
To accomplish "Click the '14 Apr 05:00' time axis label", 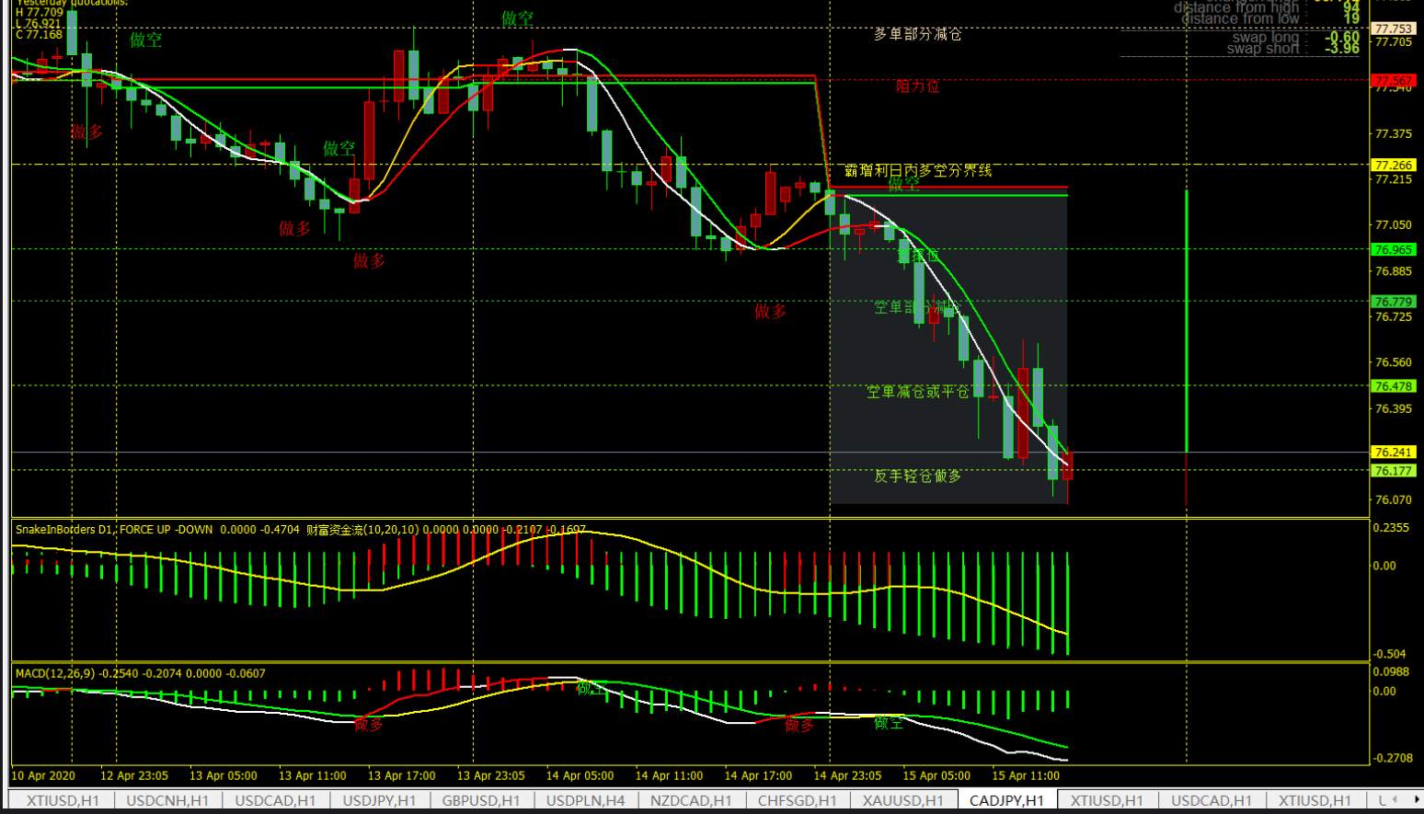I will pos(580,775).
